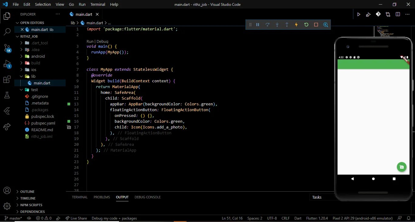Click the green camera FloatingActionButton in emulator
The width and height of the screenshot is (415, 222).
coord(402,167)
